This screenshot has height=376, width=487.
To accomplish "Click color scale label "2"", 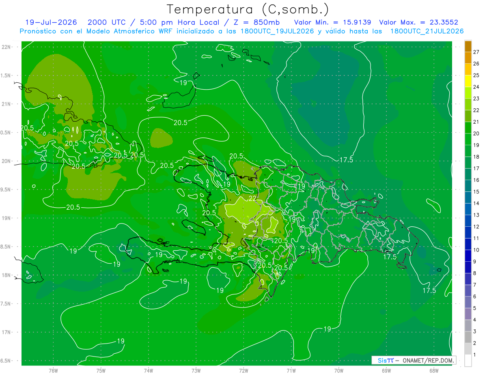I will click(475, 343).
